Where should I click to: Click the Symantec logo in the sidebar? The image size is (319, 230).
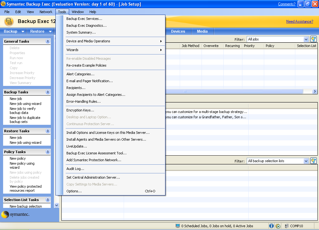[16, 214]
